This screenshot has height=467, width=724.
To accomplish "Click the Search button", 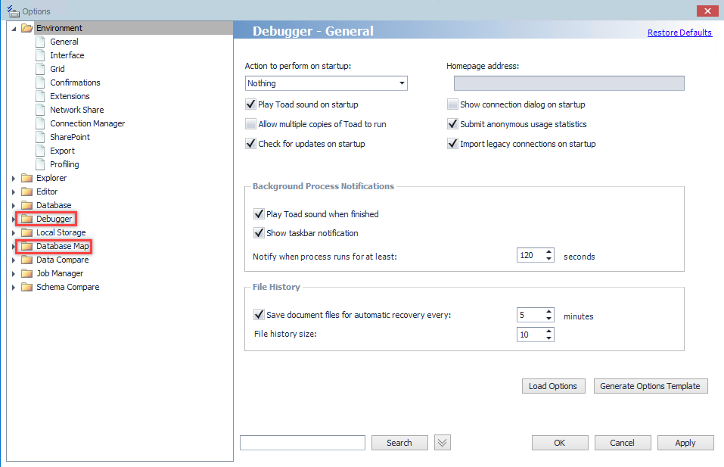I will coord(399,443).
